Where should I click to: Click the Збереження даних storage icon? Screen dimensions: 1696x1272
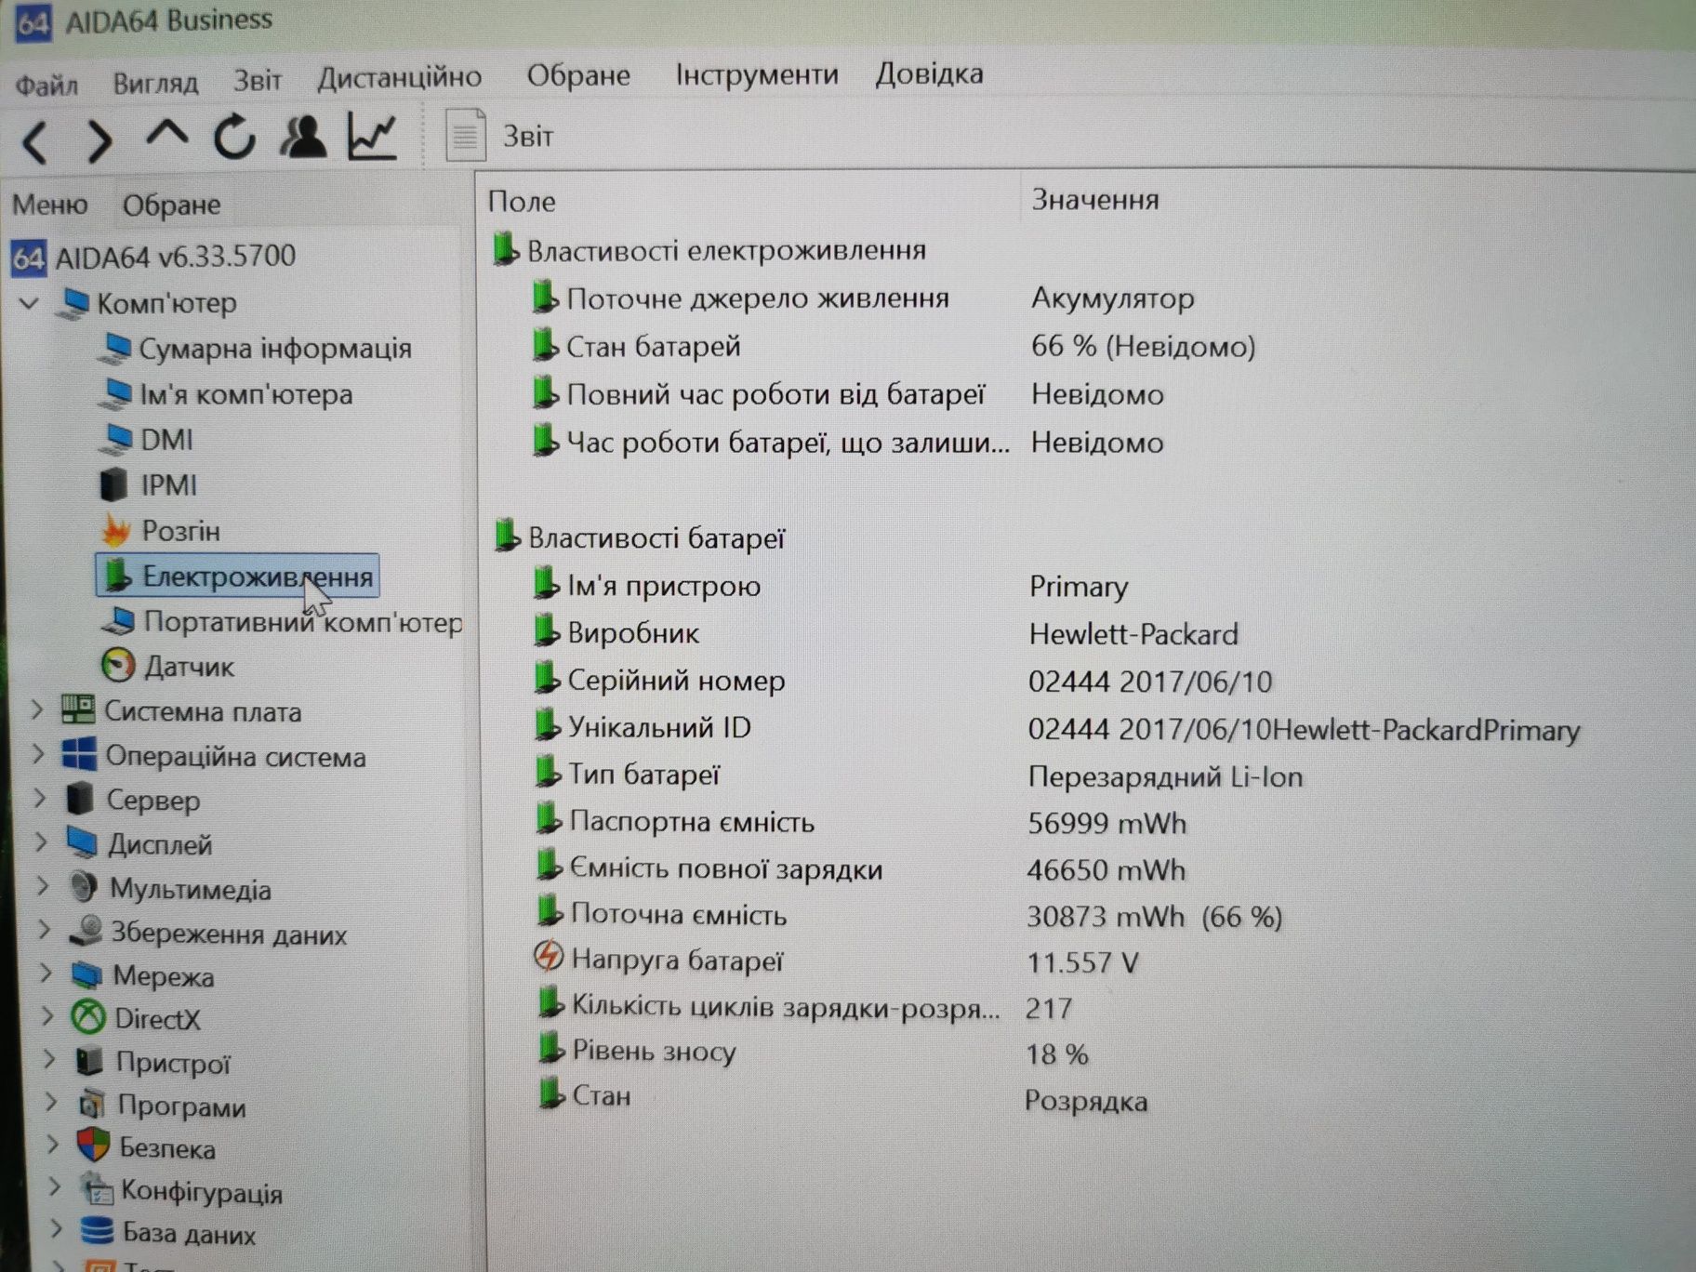86,932
